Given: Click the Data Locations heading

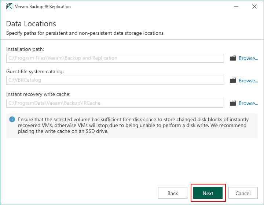Looking at the screenshot, I should [x=31, y=24].
